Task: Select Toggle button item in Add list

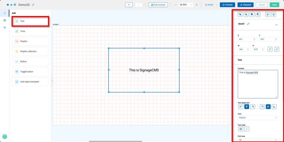Action: click(30, 72)
